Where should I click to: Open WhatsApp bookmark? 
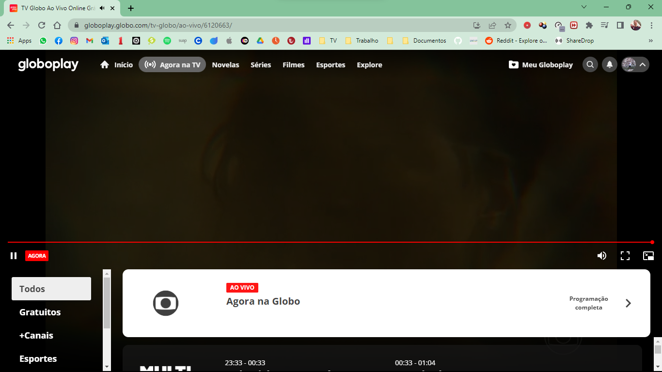coord(43,41)
